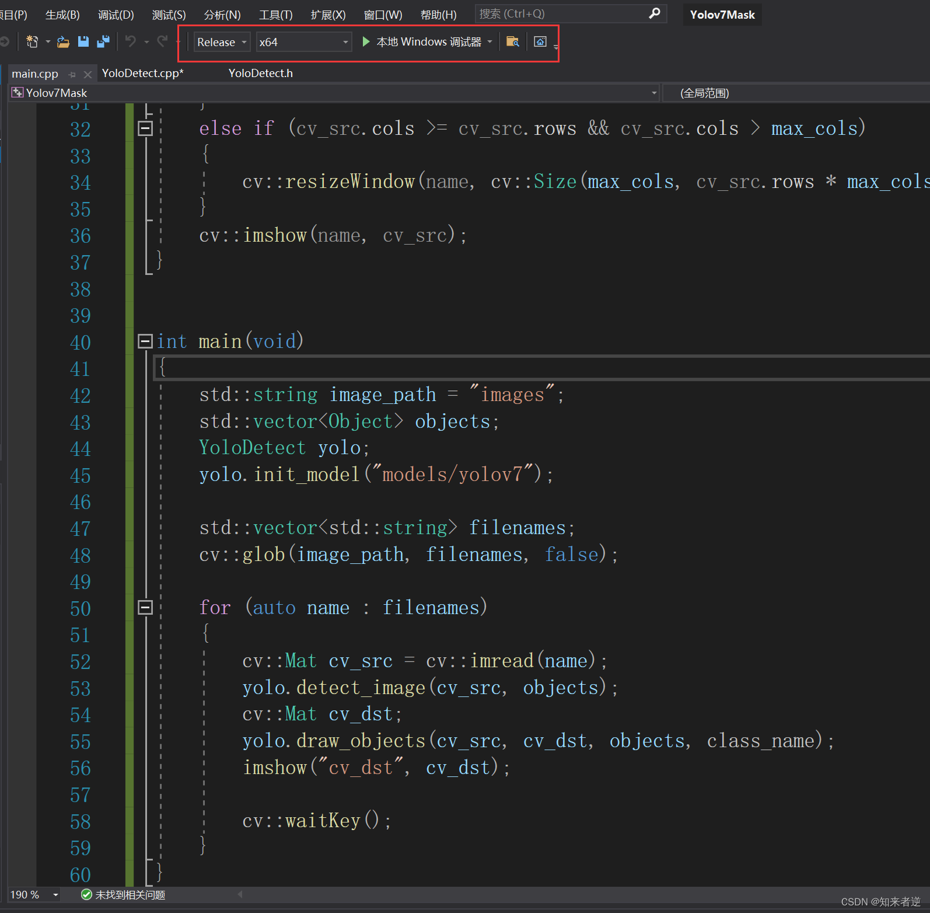Collapse the main function at line 40

[x=145, y=341]
